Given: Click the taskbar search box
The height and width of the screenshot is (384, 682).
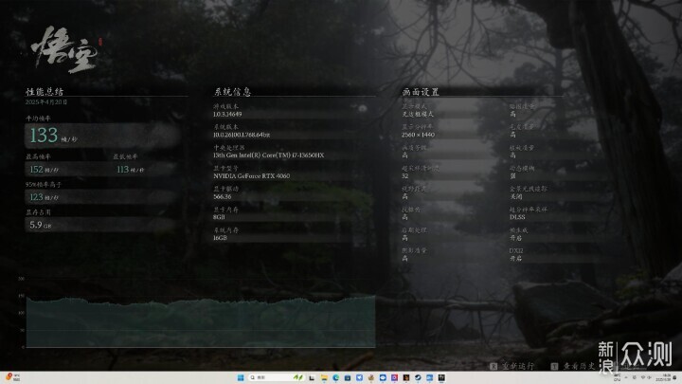Looking at the screenshot, I should 277,377.
